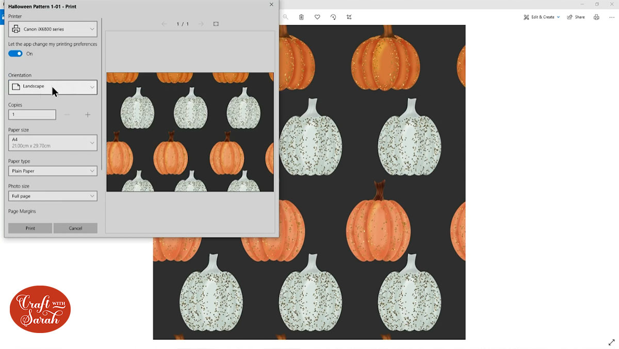The image size is (619, 349).
Task: Go to next page in print preview
Action: tap(201, 24)
